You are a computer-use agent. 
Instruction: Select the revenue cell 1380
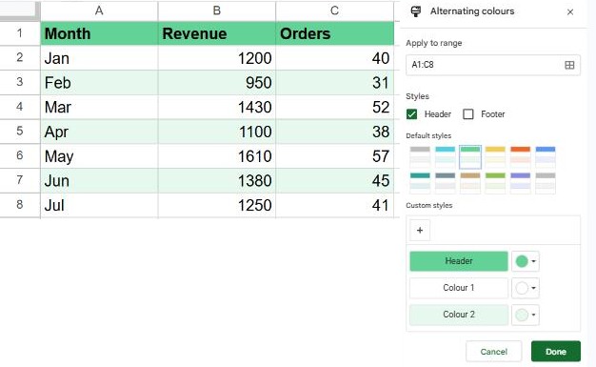[x=217, y=180]
